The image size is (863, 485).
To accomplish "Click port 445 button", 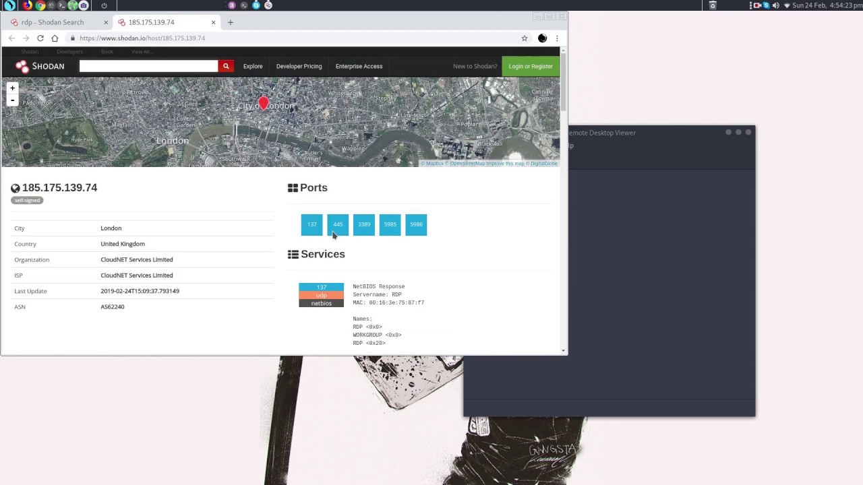I will click(338, 224).
